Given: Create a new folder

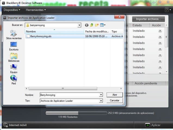Looking at the screenshot, I should (97, 25).
